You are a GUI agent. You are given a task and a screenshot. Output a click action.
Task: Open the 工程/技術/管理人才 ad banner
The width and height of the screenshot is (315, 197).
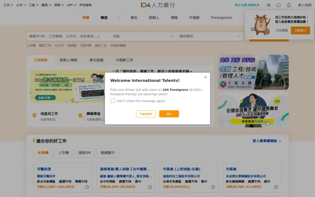pos(254,72)
